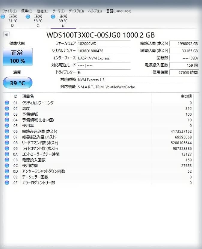Click the status icon for row 02 温度
Image resolution: width=202 pixels, height=249 pixels.
point(7,108)
